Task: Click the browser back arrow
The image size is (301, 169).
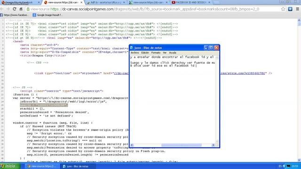Action: 2,9
